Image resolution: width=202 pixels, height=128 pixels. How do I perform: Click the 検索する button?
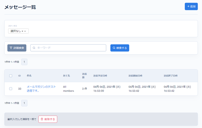[120, 48]
